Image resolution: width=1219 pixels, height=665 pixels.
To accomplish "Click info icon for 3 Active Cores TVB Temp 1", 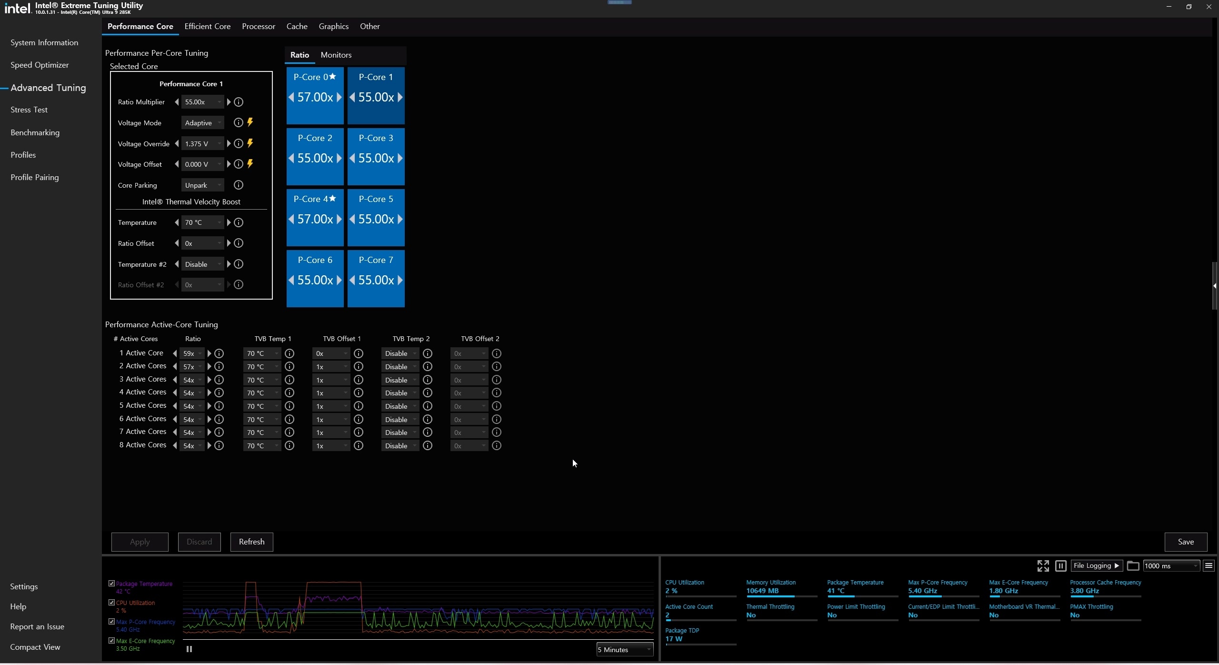I will coord(290,380).
